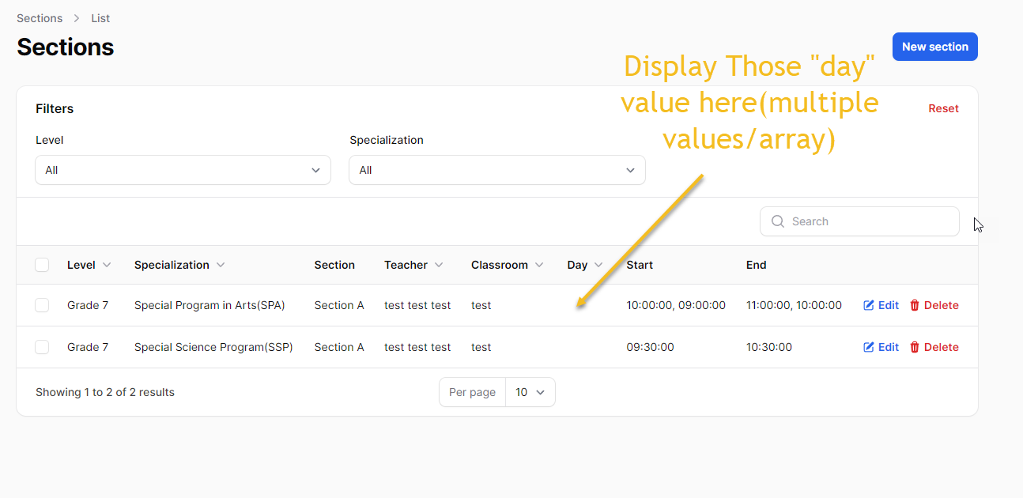Screen dimensions: 1023x498
Task: Check the select-all checkbox in the table header
Action: point(42,264)
